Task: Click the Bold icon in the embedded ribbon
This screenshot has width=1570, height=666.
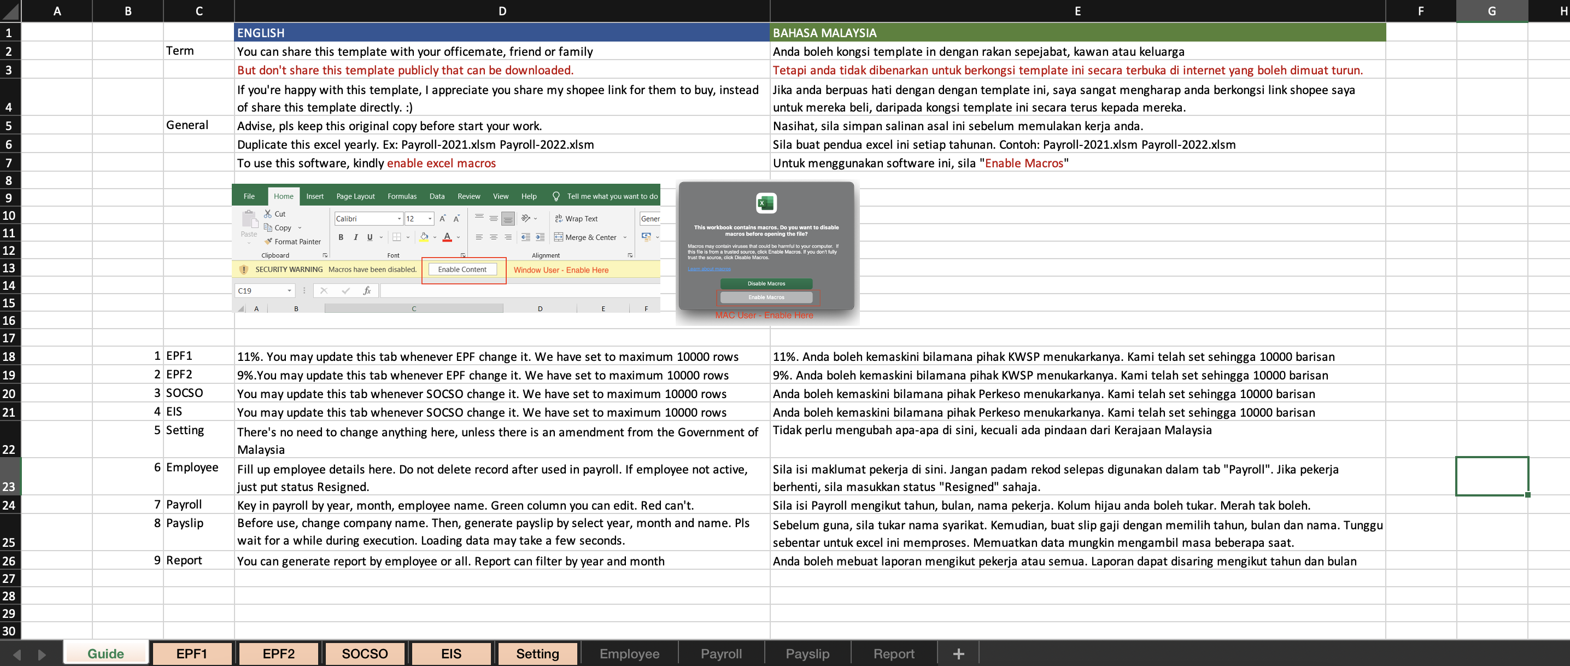Action: (341, 237)
